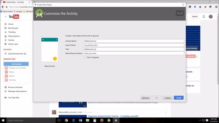Click the Add channels button on YouTube
The width and height of the screenshot is (219, 123).
pyautogui.click(x=16, y=64)
